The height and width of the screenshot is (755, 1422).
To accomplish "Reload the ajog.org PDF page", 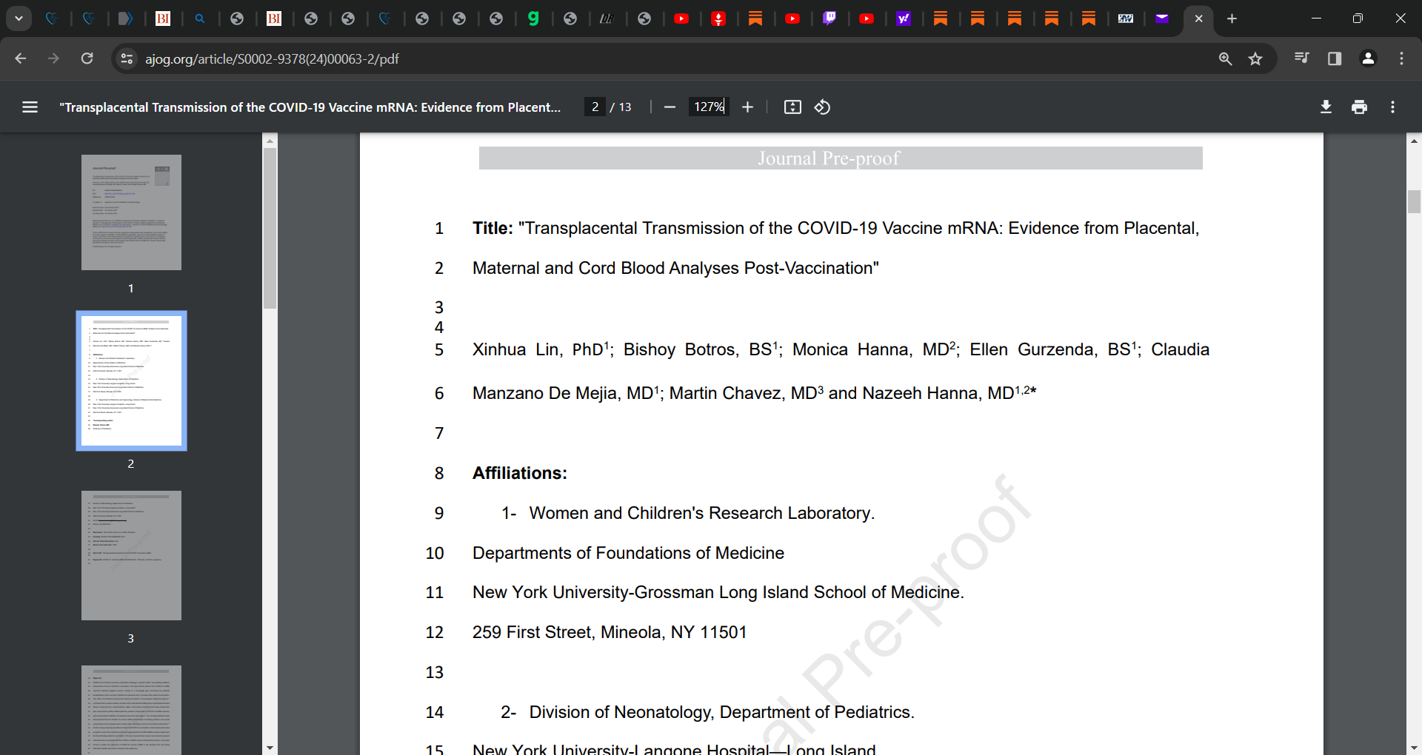I will tap(87, 58).
